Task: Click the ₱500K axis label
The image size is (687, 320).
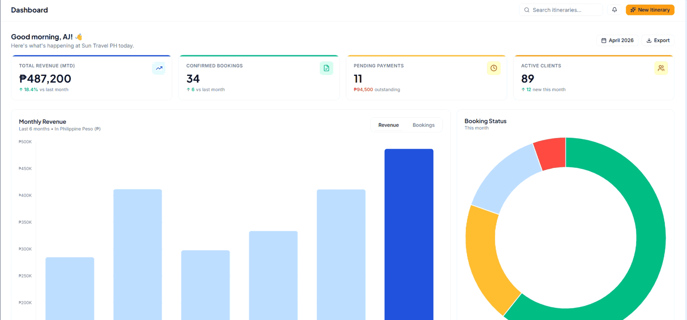Action: pos(25,142)
